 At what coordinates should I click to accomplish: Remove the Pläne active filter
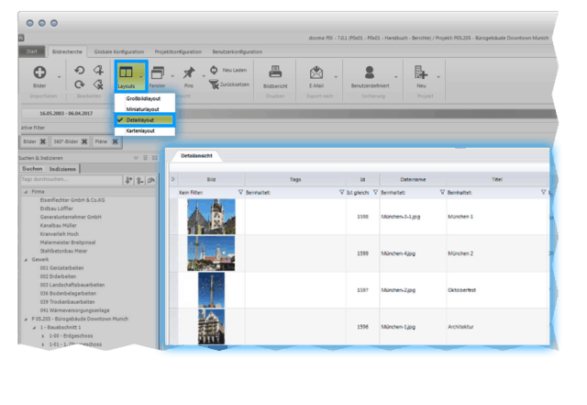pos(116,141)
